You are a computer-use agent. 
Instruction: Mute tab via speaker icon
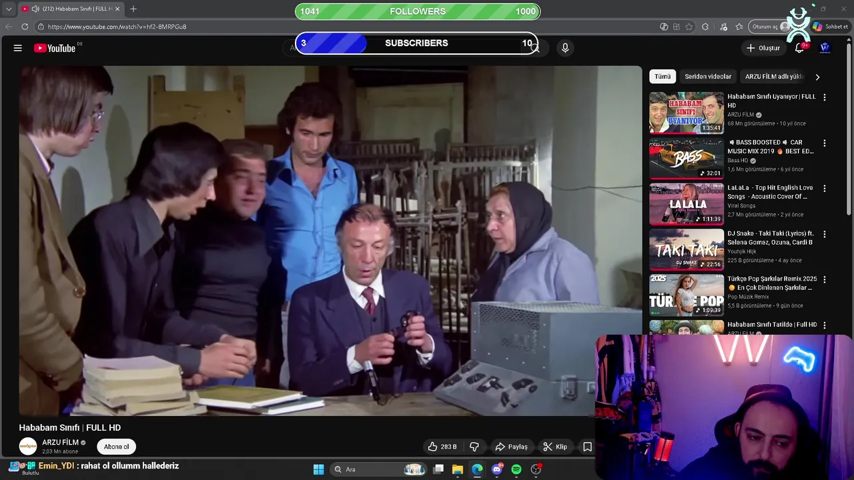(35, 9)
